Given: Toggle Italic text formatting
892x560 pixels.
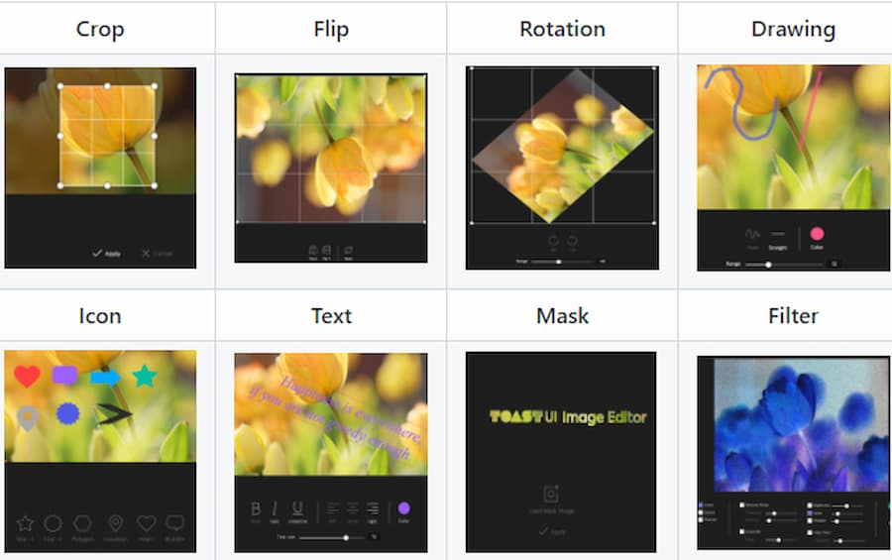Looking at the screenshot, I should click(x=275, y=508).
